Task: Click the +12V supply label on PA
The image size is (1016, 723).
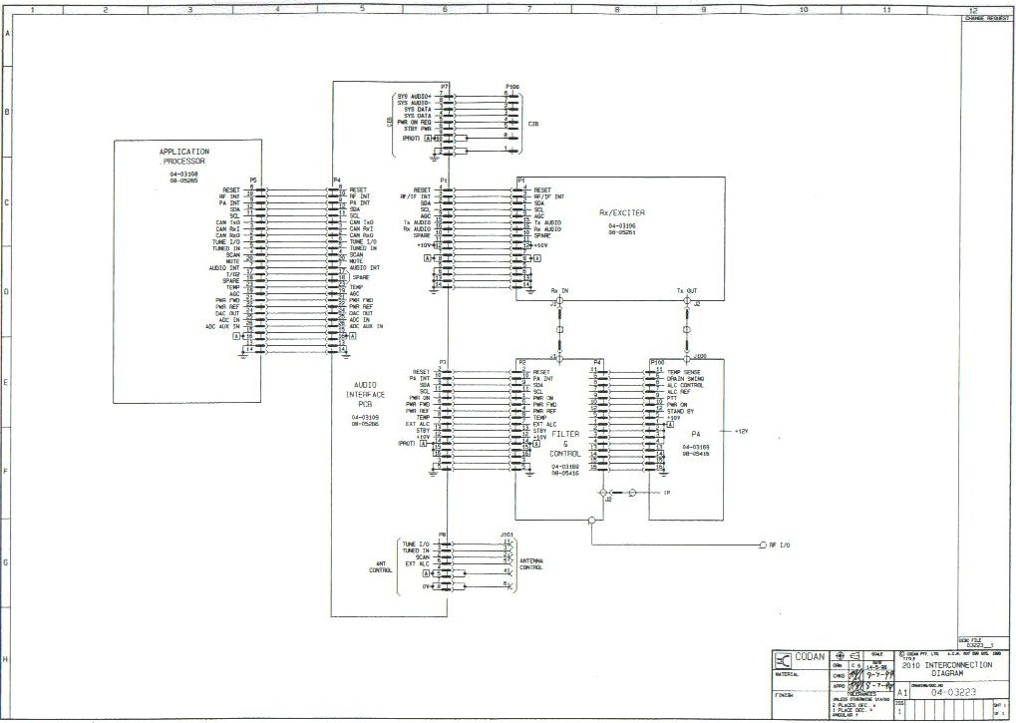Action: (x=741, y=431)
